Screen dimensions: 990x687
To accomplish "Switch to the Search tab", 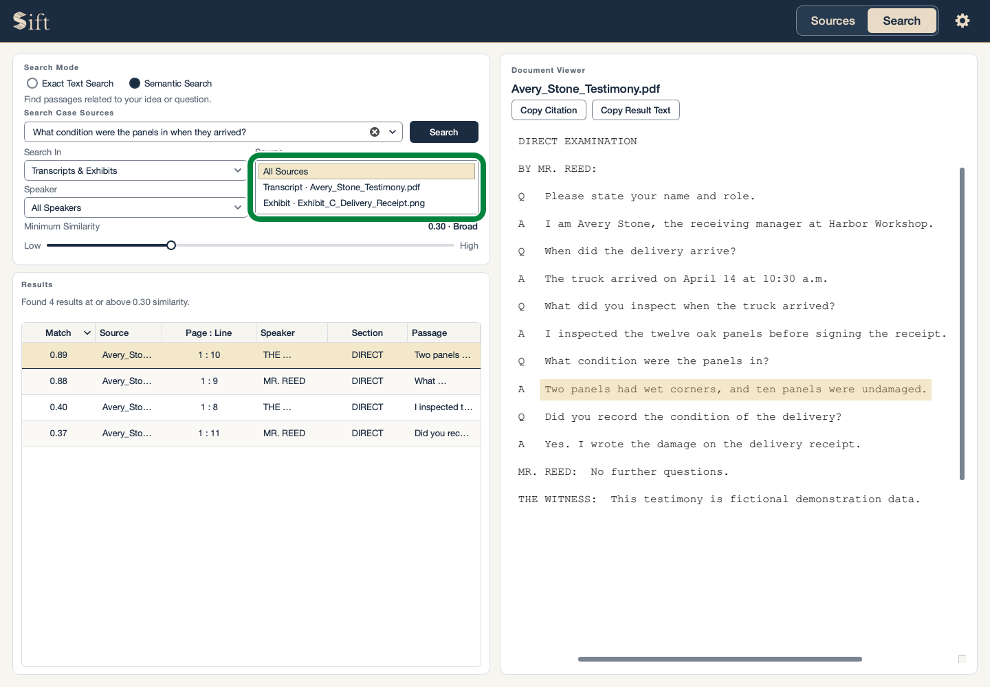I will [901, 21].
